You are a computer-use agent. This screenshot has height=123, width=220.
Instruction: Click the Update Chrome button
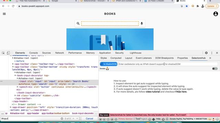coord(212,6)
